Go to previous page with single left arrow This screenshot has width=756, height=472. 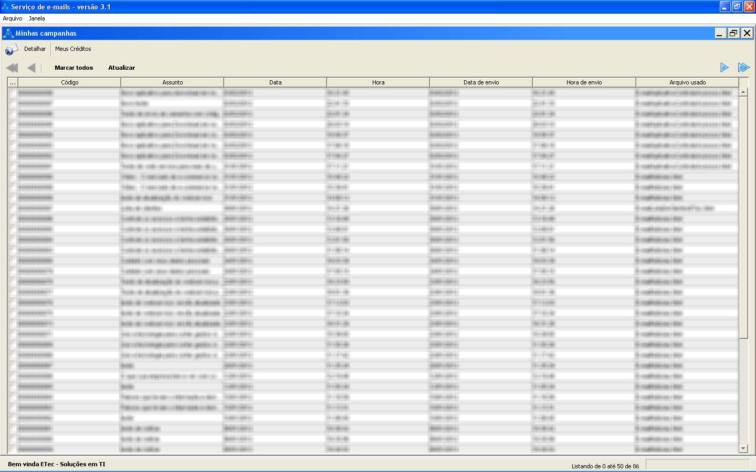(x=31, y=68)
